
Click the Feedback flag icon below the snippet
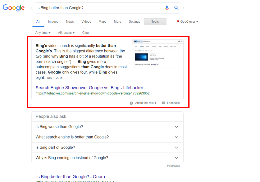163,103
